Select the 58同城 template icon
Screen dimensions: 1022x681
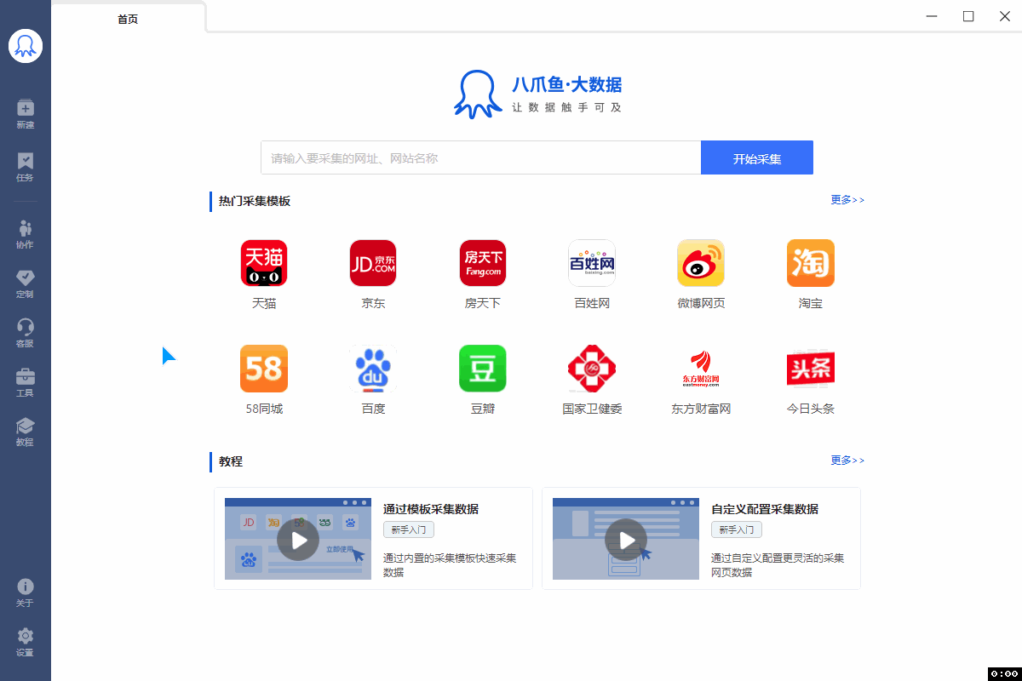point(264,369)
